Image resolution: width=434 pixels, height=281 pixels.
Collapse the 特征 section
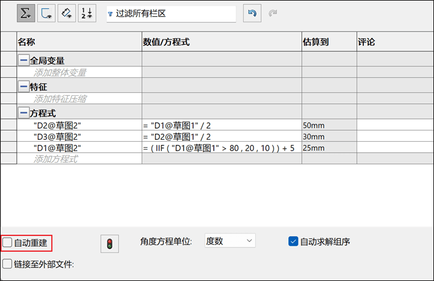(24, 87)
